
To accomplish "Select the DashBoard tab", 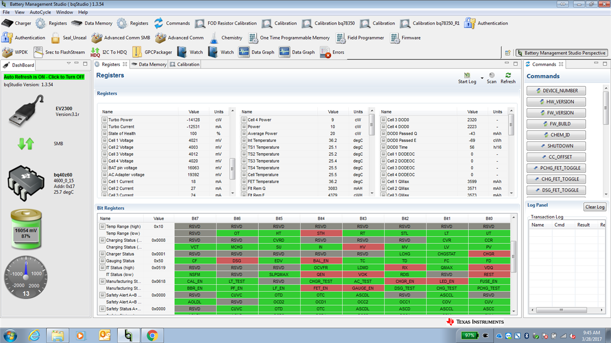I will coord(19,65).
